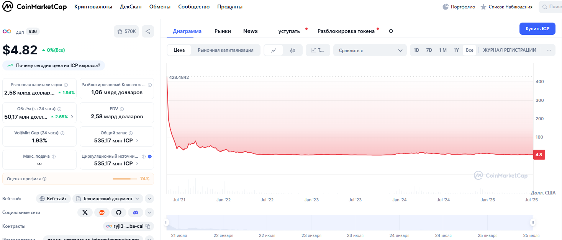Screen dimensions: 562x240
Task: Open the Веб-сайт link
Action: [54, 199]
